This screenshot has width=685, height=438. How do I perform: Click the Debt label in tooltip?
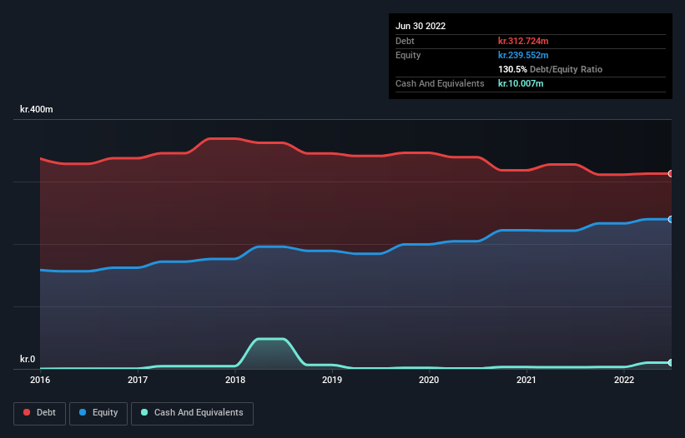click(x=405, y=41)
